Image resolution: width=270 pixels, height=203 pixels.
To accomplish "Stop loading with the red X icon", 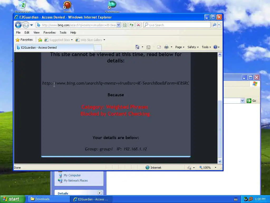I will pyautogui.click(x=138, y=25).
